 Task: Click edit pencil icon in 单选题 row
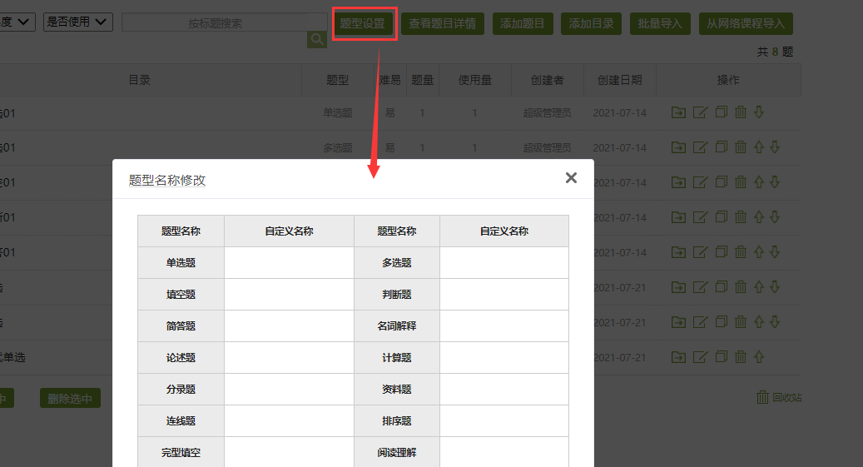[x=700, y=113]
